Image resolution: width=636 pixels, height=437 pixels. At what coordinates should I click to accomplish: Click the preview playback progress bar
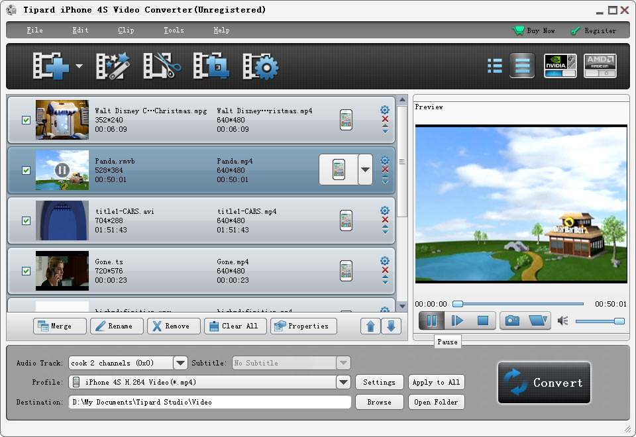[x=519, y=304]
